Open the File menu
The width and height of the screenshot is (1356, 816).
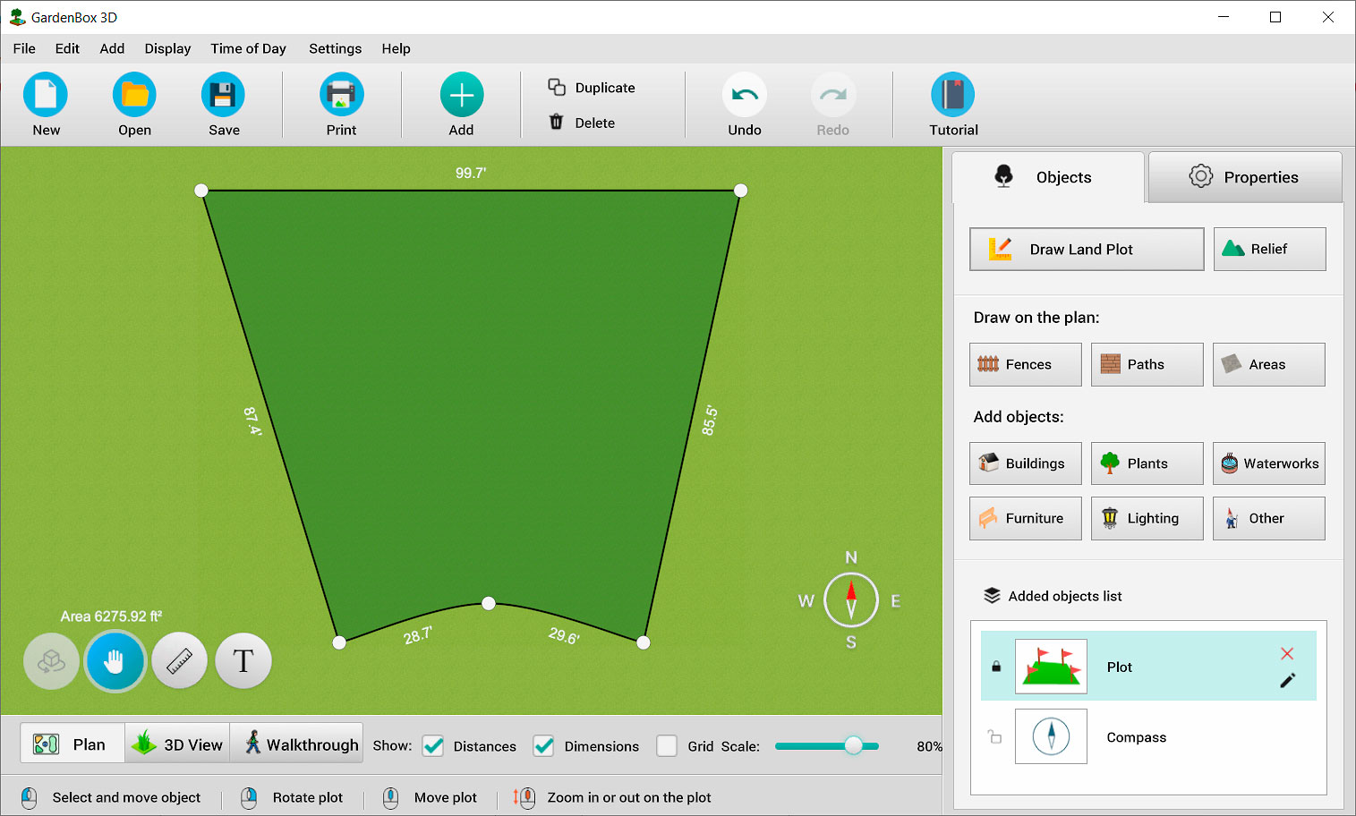tap(24, 48)
